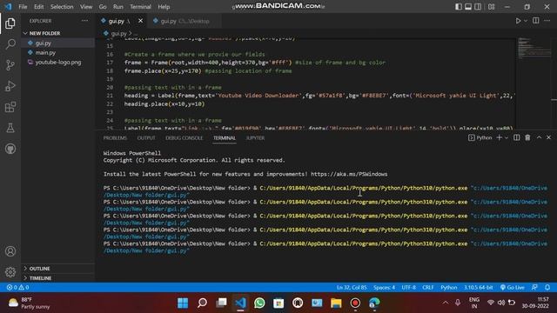Open the Explorer's Views and More Actions ellipsis

(x=85, y=21)
